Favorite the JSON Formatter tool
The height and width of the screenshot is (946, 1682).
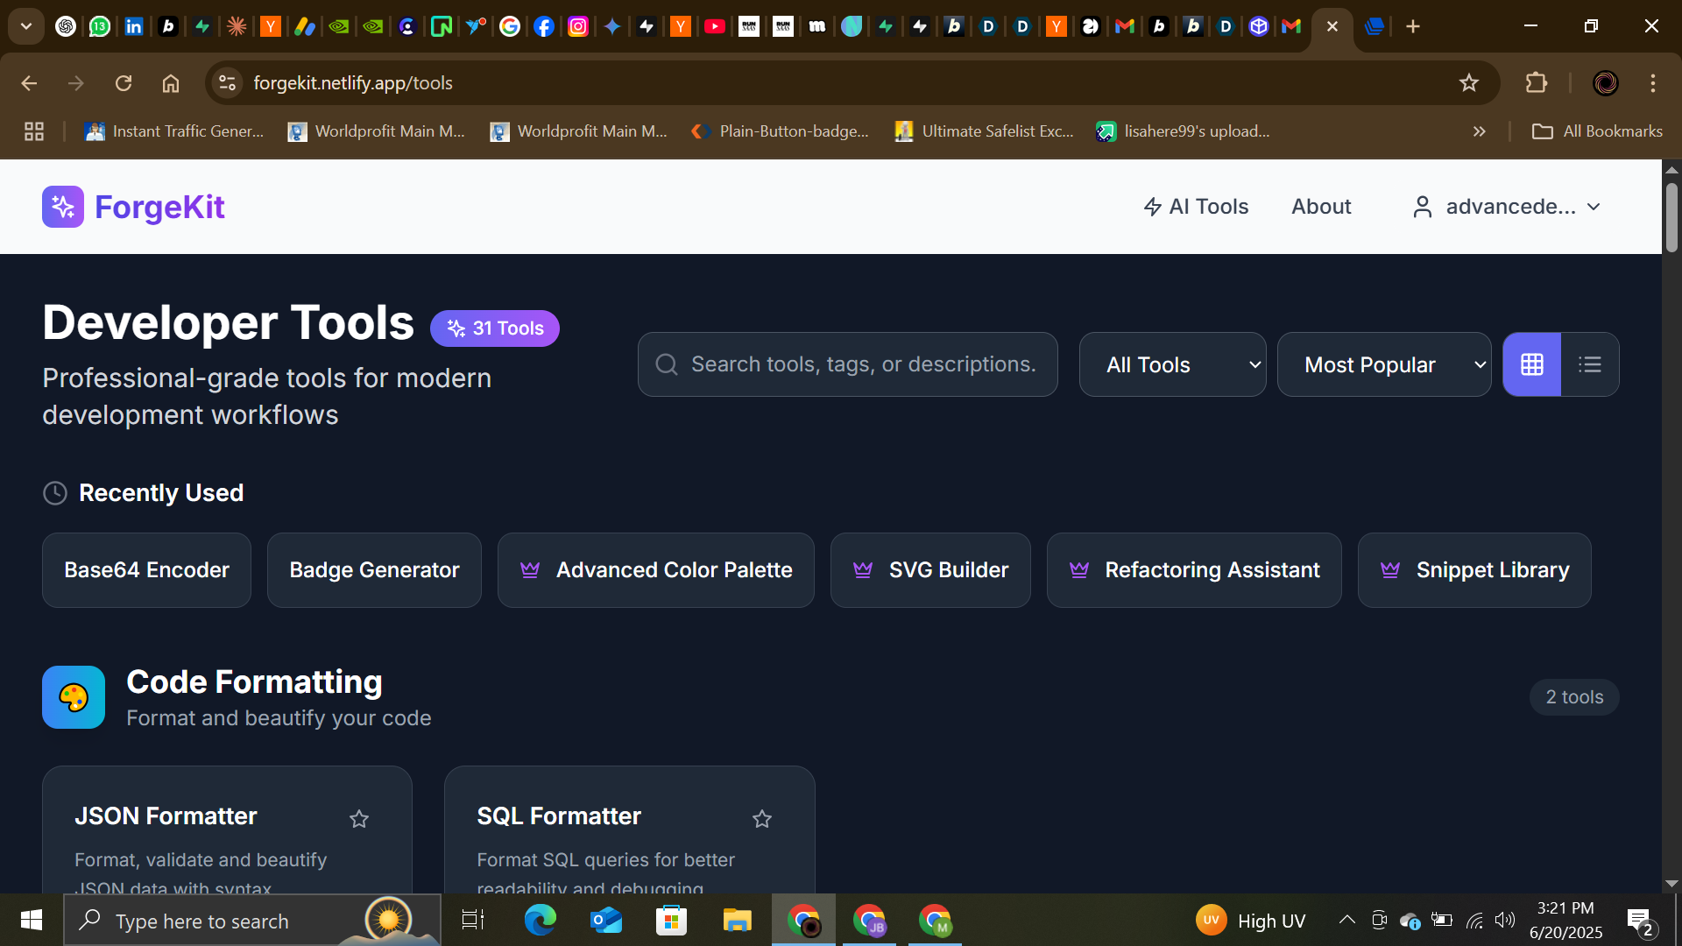(359, 819)
